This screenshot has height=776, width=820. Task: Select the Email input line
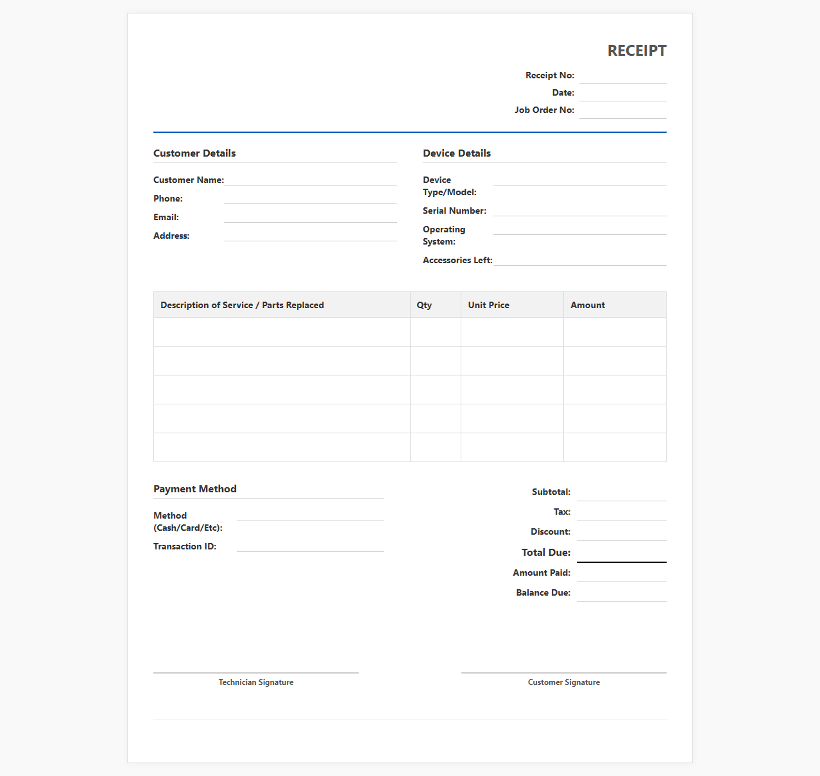(311, 216)
